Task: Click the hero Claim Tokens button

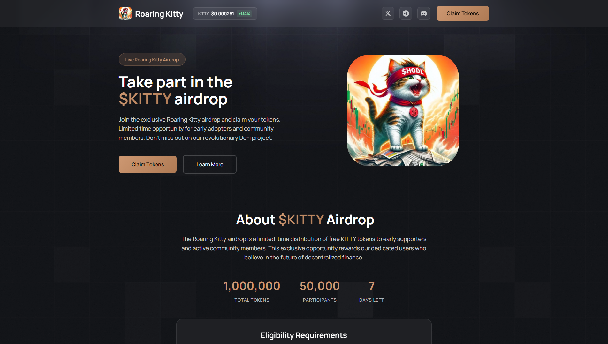Action: click(148, 164)
